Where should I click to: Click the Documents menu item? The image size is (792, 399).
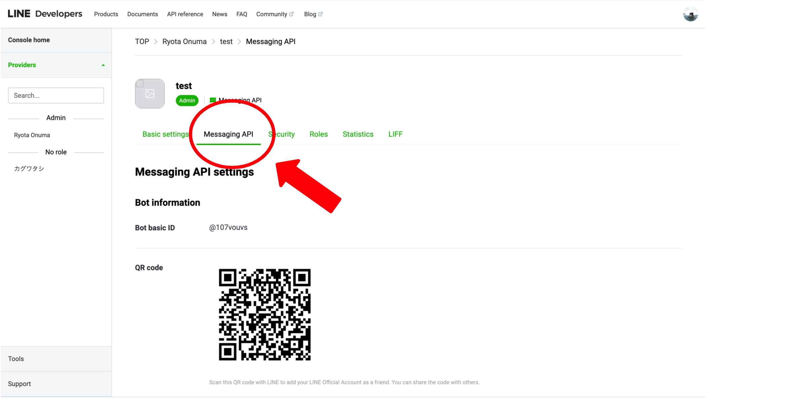click(142, 14)
